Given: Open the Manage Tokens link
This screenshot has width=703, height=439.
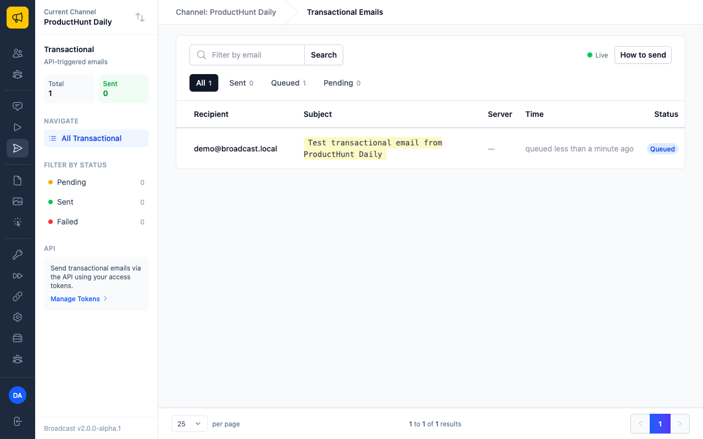Looking at the screenshot, I should (79, 299).
